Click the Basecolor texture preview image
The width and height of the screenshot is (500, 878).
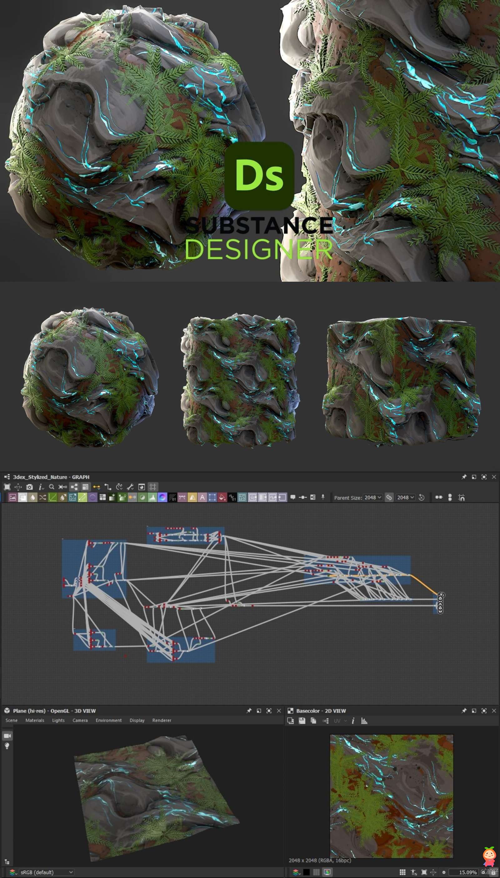(392, 796)
